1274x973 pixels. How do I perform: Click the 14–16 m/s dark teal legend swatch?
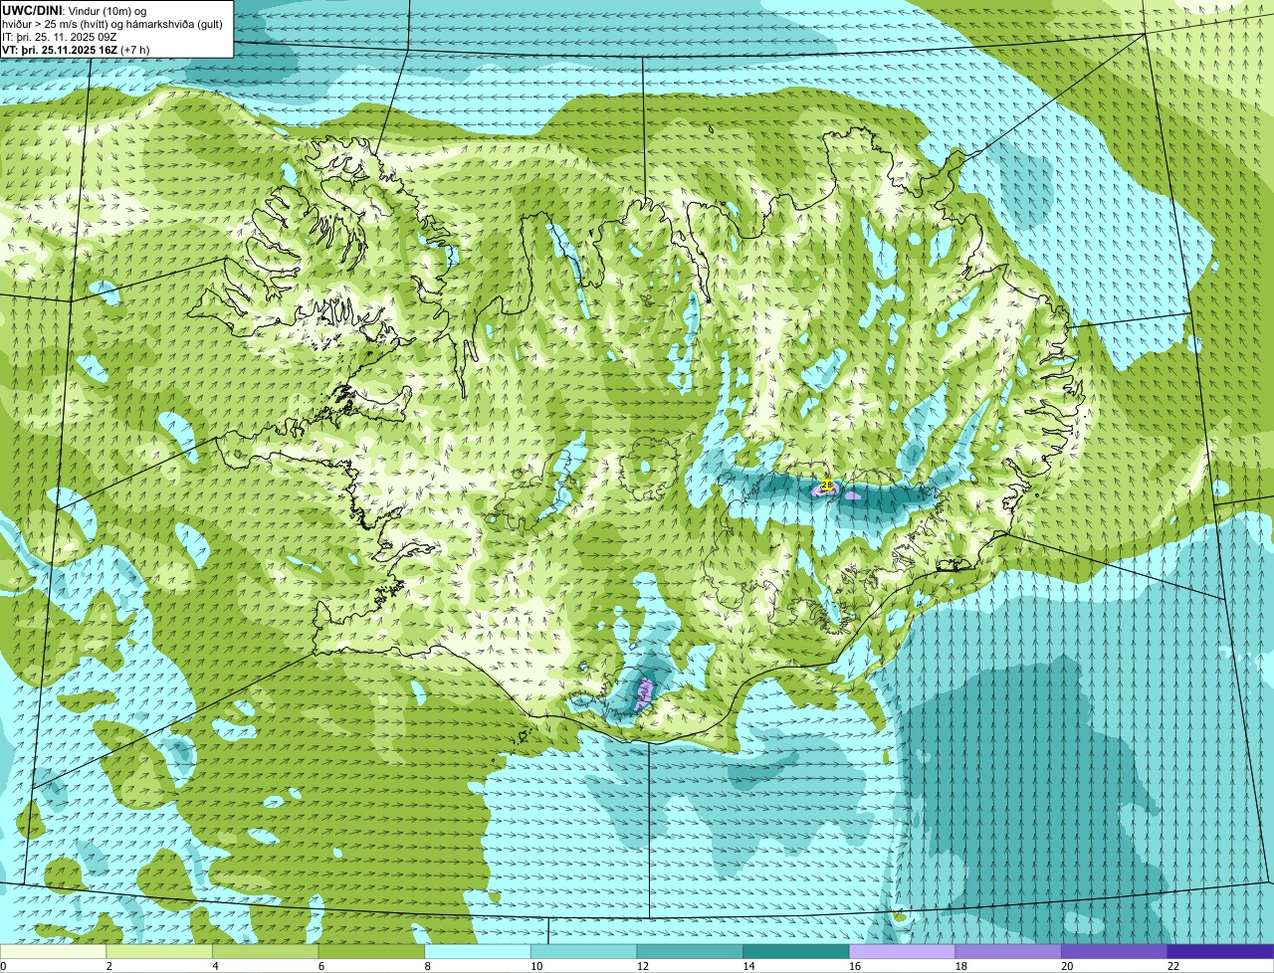point(796,951)
